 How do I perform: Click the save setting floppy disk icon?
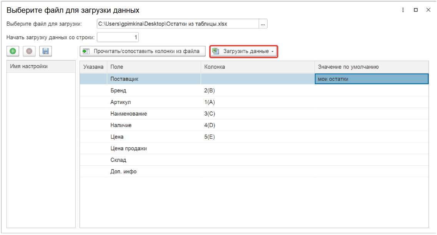(x=45, y=51)
